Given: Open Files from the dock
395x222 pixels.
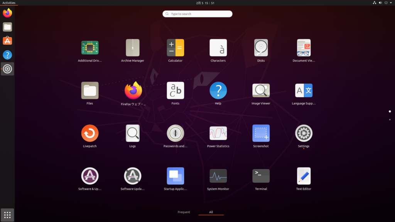Looking at the screenshot, I should click(x=7, y=27).
